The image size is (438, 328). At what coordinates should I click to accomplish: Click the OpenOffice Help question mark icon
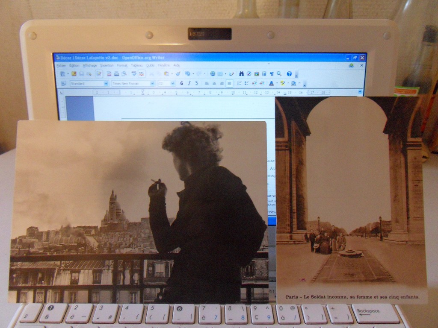click(x=289, y=74)
